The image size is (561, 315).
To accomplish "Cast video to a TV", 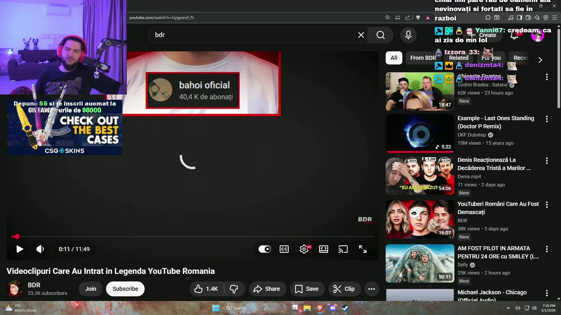I will coord(343,249).
